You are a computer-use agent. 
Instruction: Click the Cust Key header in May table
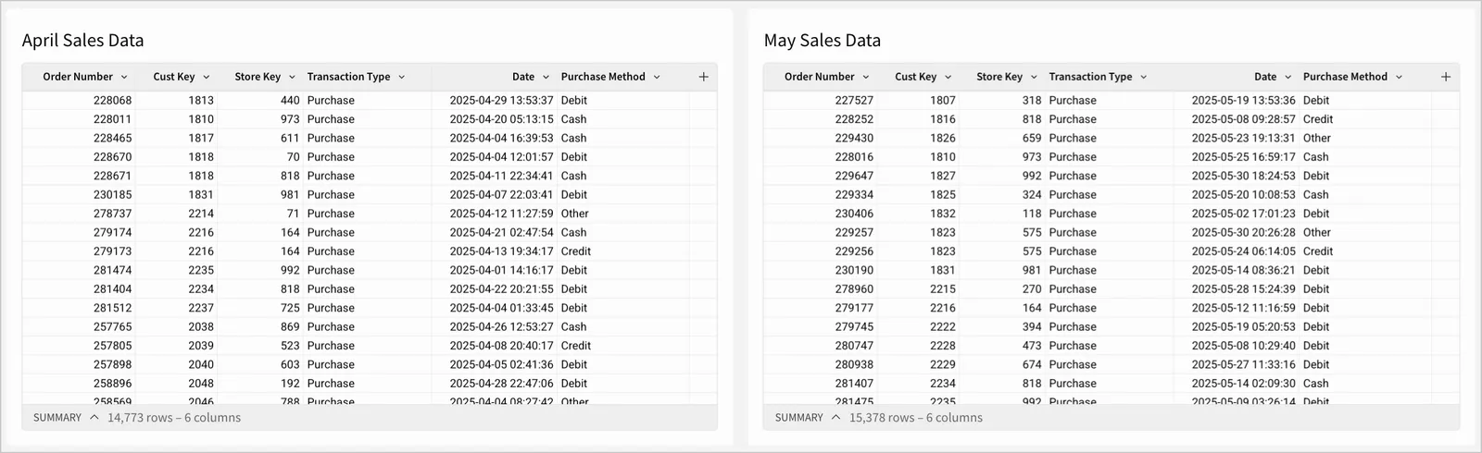pos(916,77)
